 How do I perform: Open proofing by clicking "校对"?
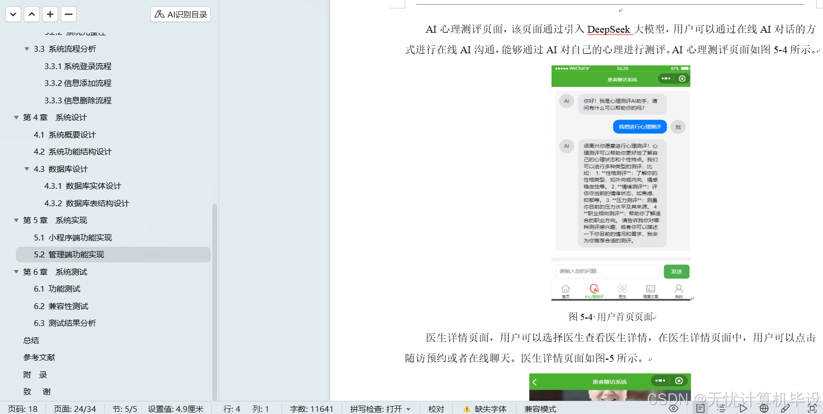pyautogui.click(x=436, y=409)
